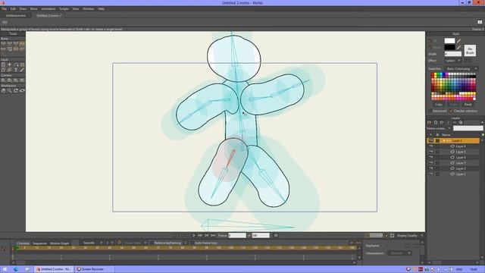
Task: Toggle the Stroke checkbox in Style panel
Action: 430,47
